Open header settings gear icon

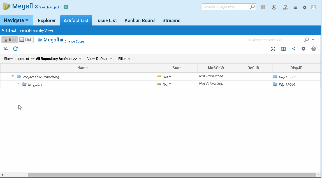[305, 7]
